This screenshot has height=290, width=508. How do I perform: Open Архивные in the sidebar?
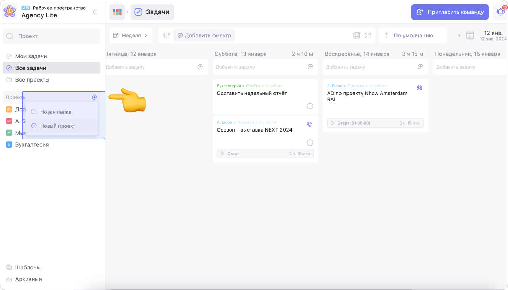[51, 279]
